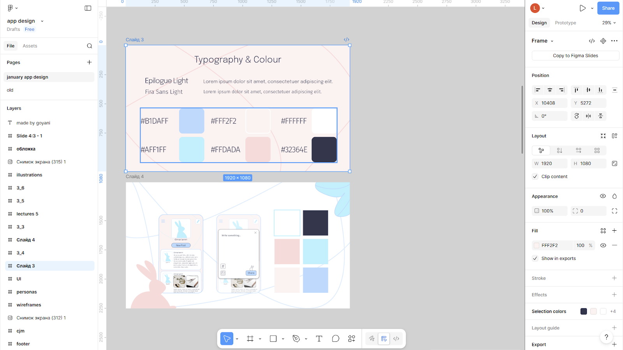The height and width of the screenshot is (350, 623).
Task: Search layers with magnifier icon
Action: click(90, 46)
